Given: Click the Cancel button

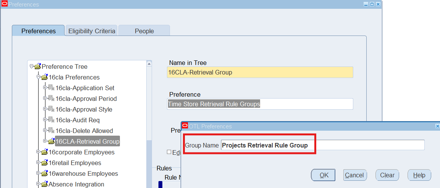Looking at the screenshot, I should pyautogui.click(x=354, y=175).
